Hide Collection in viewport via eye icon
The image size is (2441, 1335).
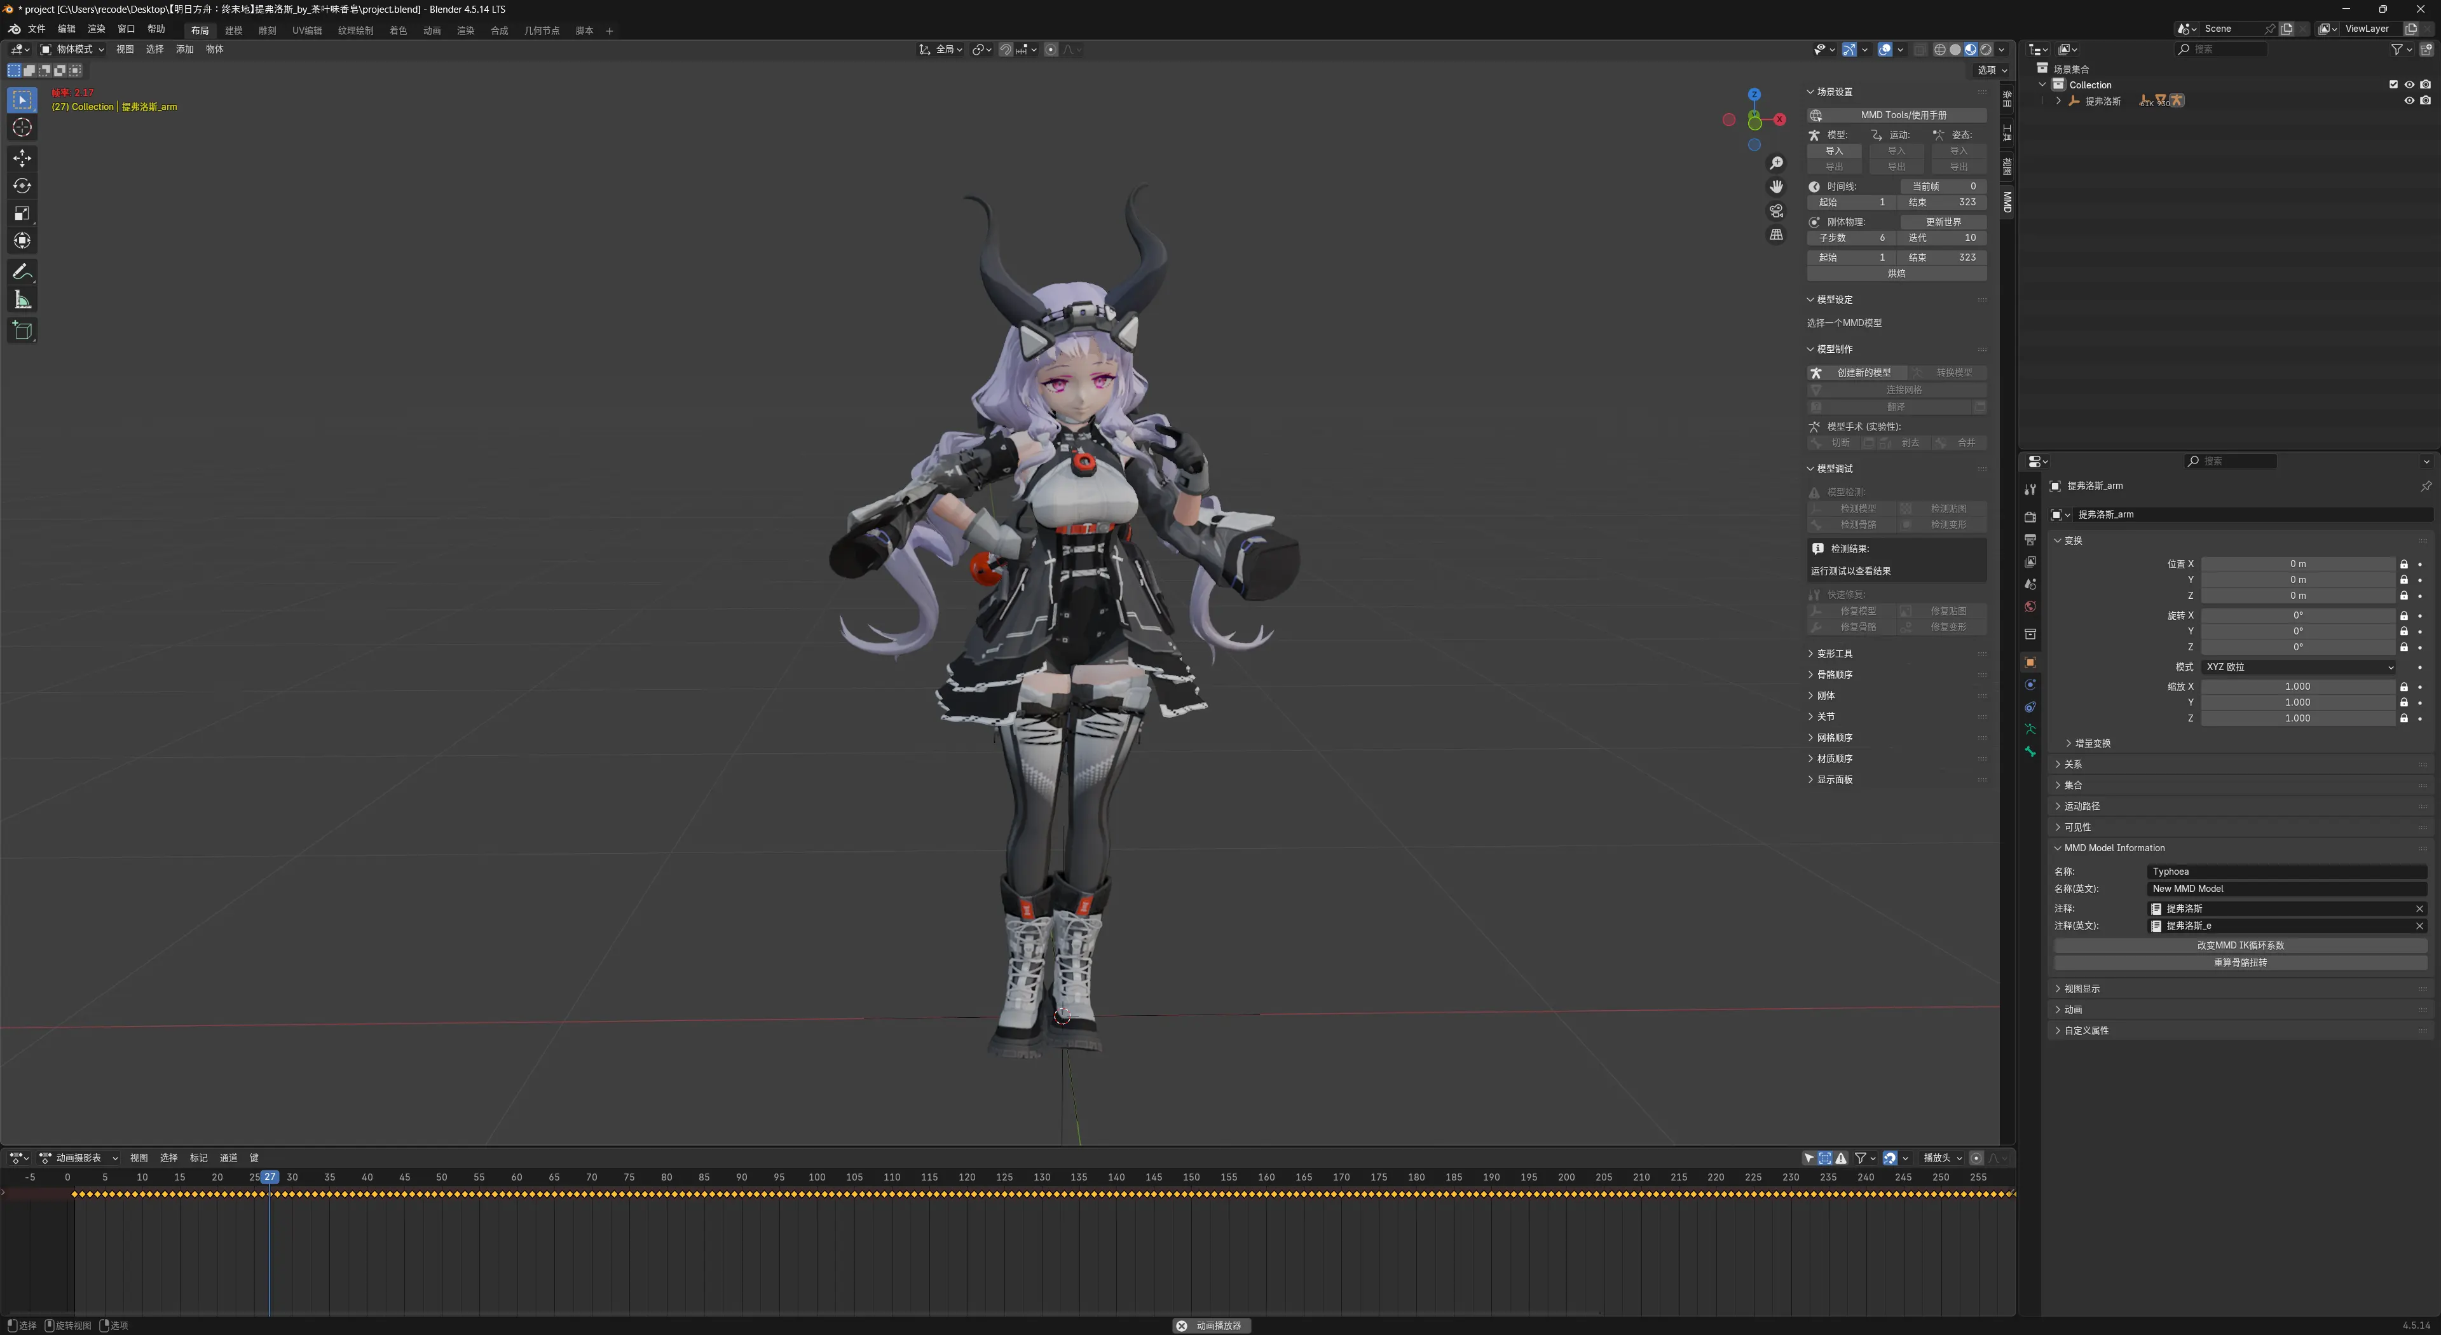click(2409, 85)
